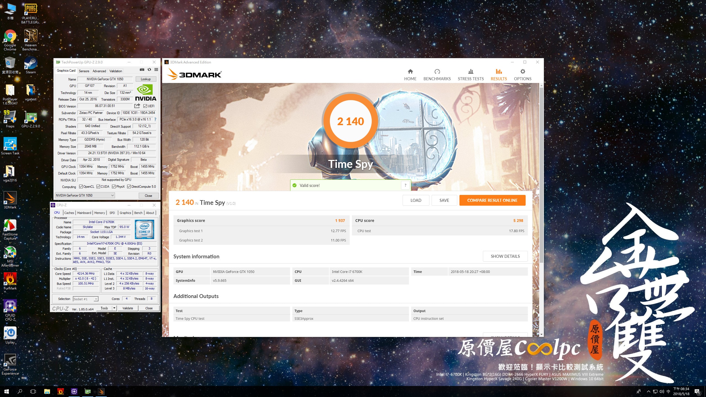The width and height of the screenshot is (706, 397).
Task: Click the Close button in GPU-Z
Action: [x=148, y=196]
